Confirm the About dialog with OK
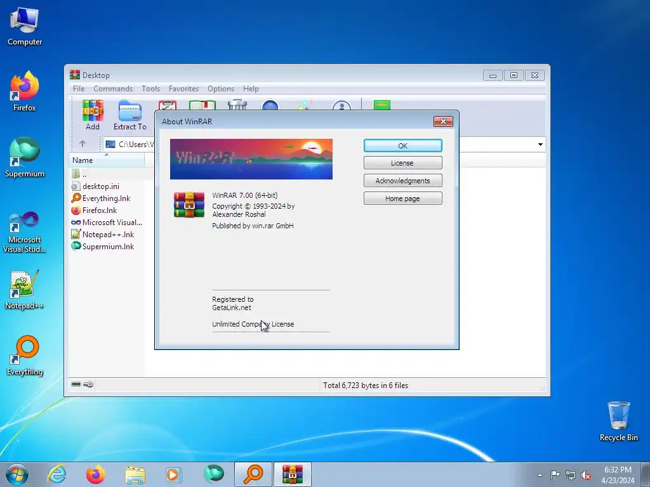The width and height of the screenshot is (650, 487). [x=402, y=146]
